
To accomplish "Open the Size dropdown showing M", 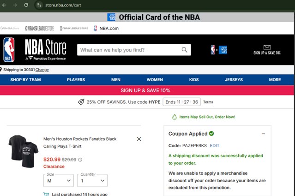I will click(58, 180).
